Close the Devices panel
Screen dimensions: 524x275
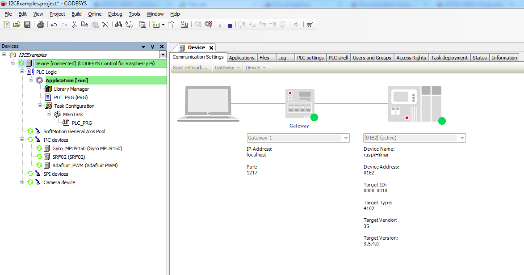pyautogui.click(x=162, y=47)
